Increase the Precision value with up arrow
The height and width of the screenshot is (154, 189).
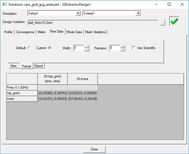point(123,47)
